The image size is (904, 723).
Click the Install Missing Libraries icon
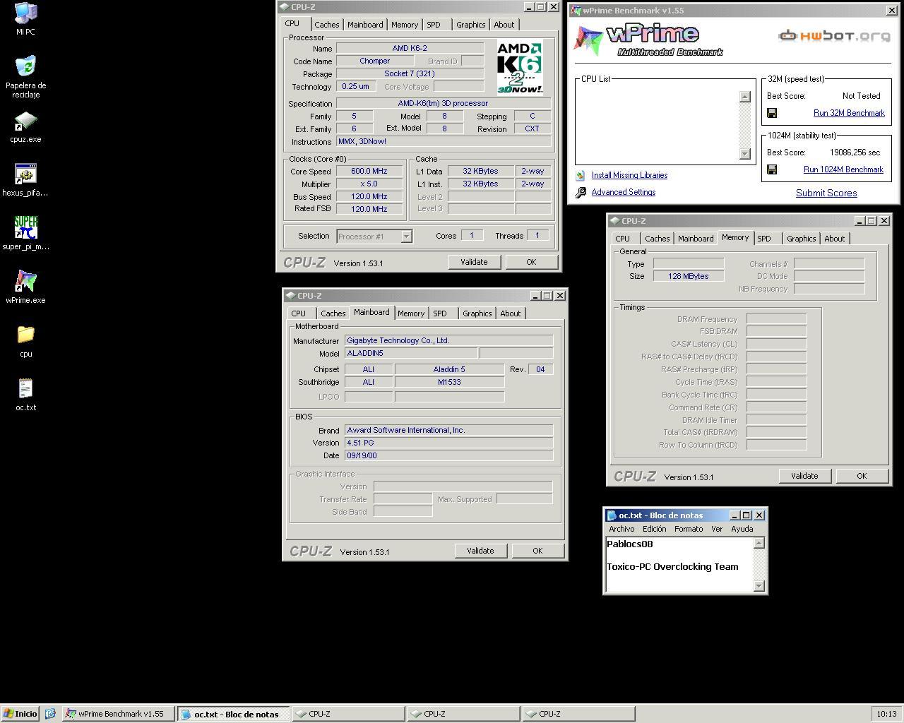click(x=581, y=175)
